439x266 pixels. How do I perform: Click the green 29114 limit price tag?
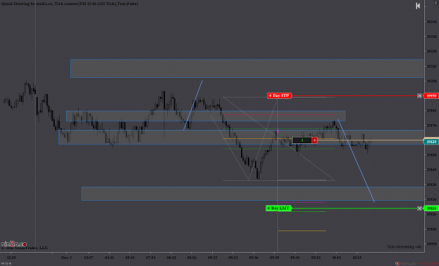point(431,208)
